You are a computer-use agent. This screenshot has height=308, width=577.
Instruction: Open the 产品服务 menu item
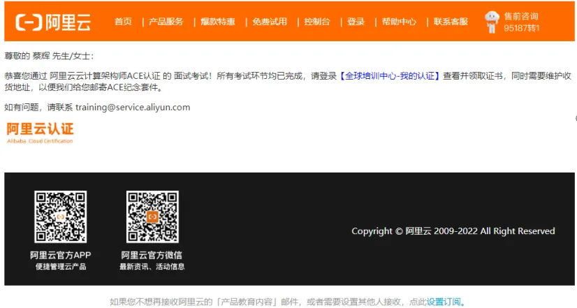(x=166, y=22)
